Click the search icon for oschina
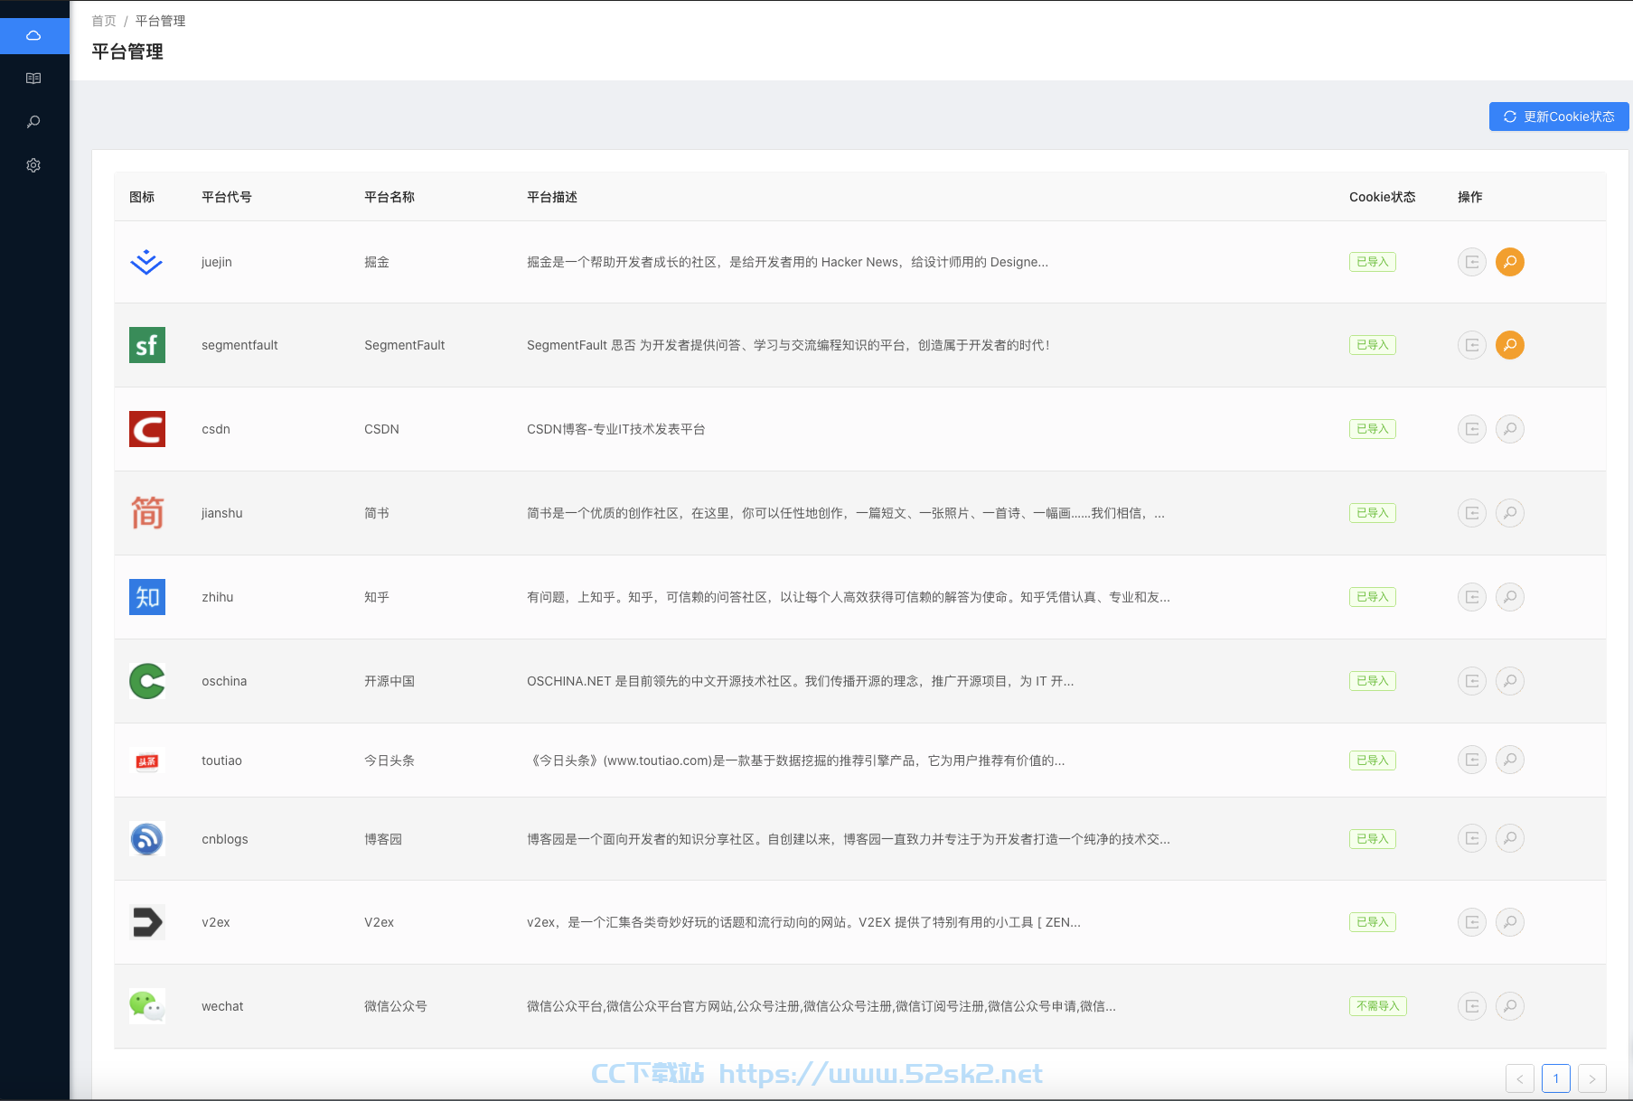Image resolution: width=1633 pixels, height=1101 pixels. point(1510,681)
